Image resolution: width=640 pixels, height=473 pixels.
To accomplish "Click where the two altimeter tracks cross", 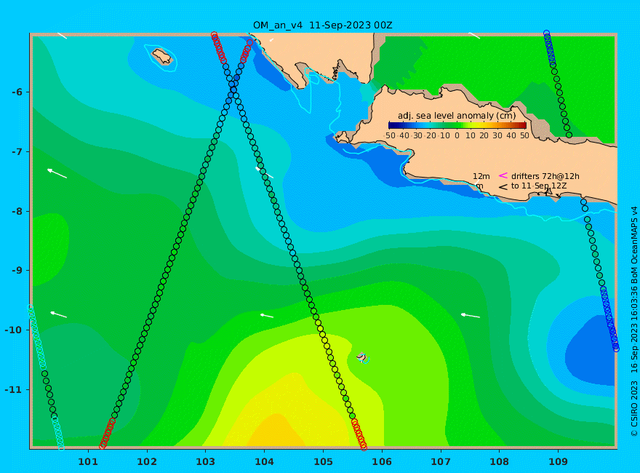I will pos(233,90).
